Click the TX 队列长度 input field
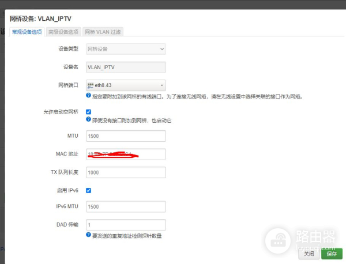This screenshot has height=264, width=346. tap(126, 172)
